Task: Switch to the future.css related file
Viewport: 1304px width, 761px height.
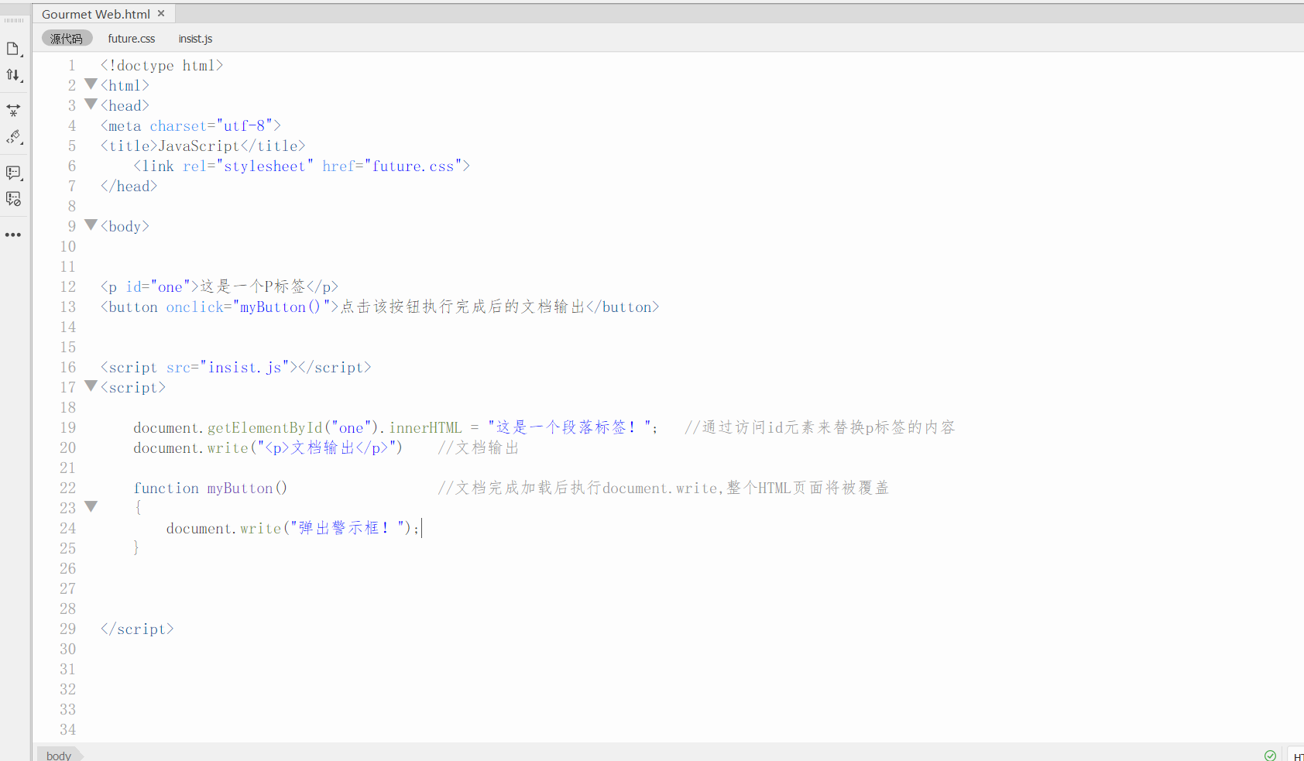Action: [131, 38]
